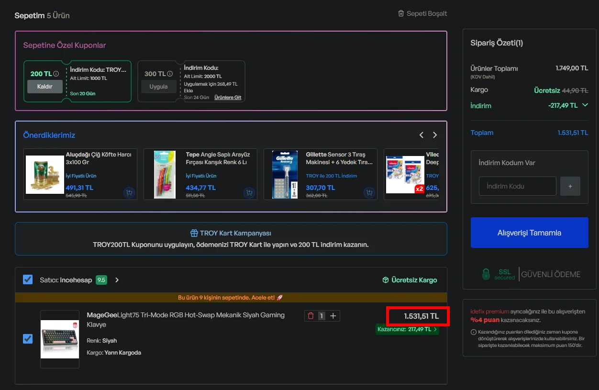
Task: Click the Kargo: Yarın Kargoda label
Action: click(114, 353)
